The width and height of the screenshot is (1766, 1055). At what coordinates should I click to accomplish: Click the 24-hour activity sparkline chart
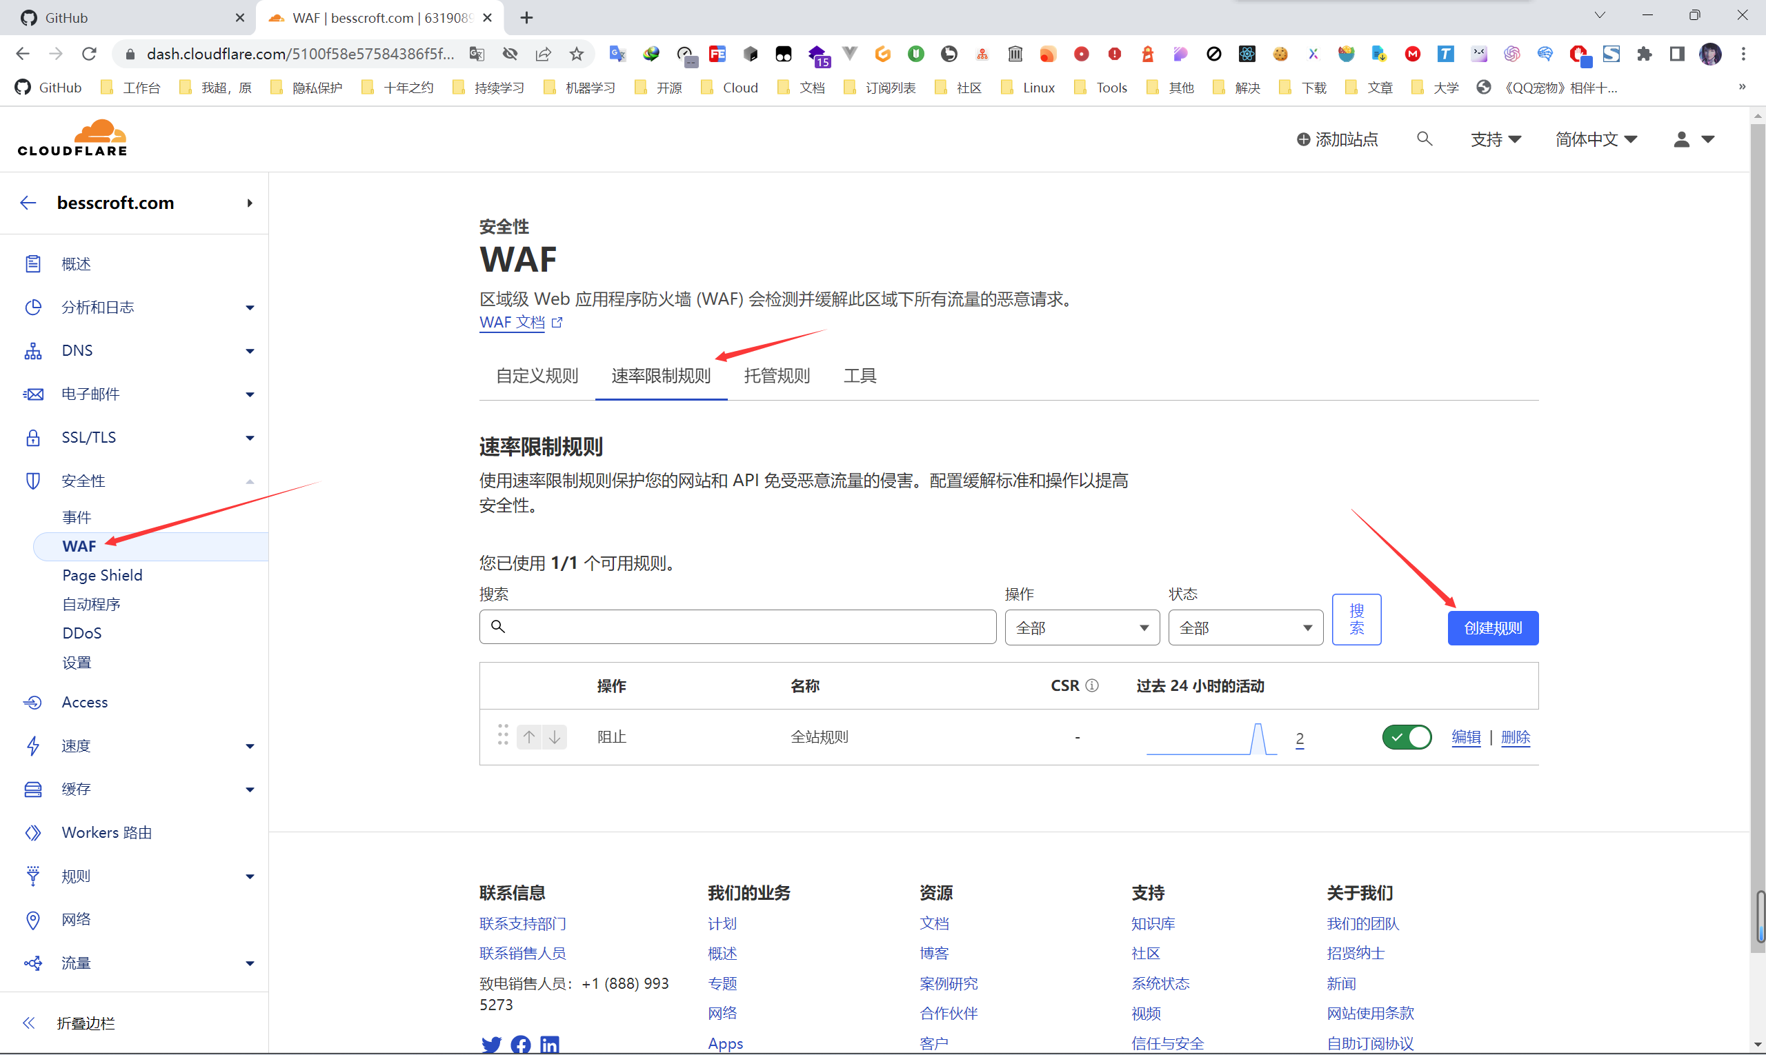(x=1211, y=738)
